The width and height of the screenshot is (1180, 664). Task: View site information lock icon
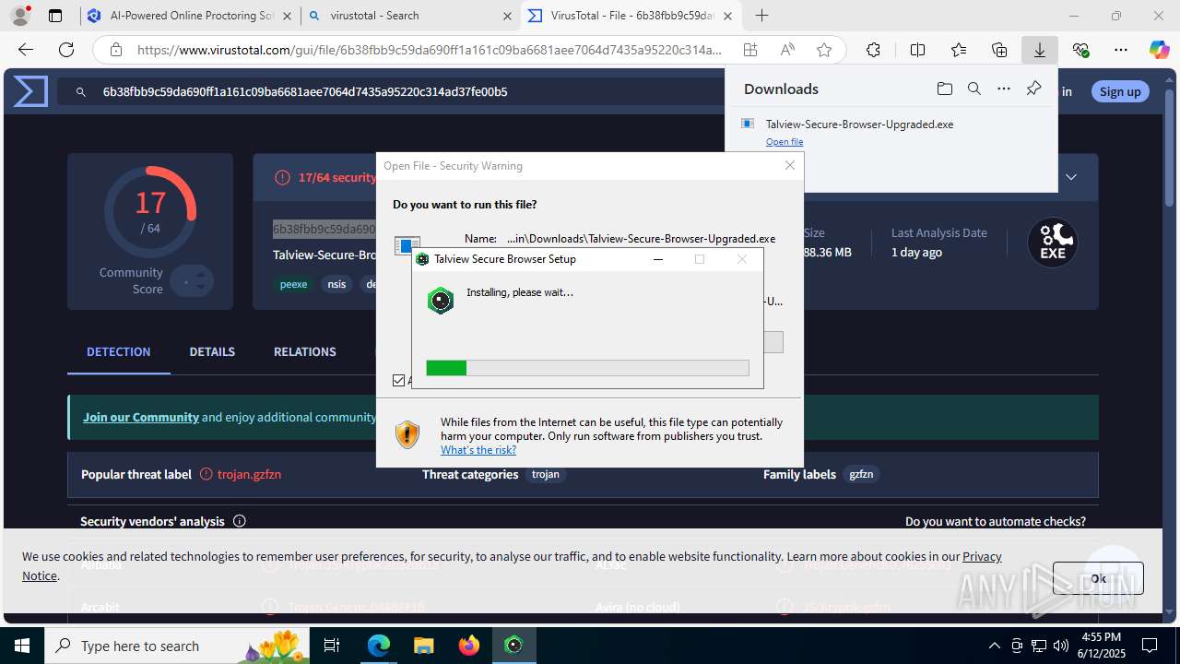pos(115,50)
